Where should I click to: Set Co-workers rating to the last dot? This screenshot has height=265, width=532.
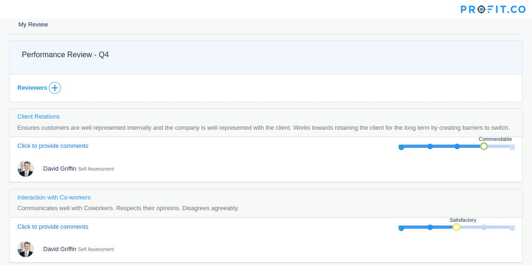click(x=512, y=228)
